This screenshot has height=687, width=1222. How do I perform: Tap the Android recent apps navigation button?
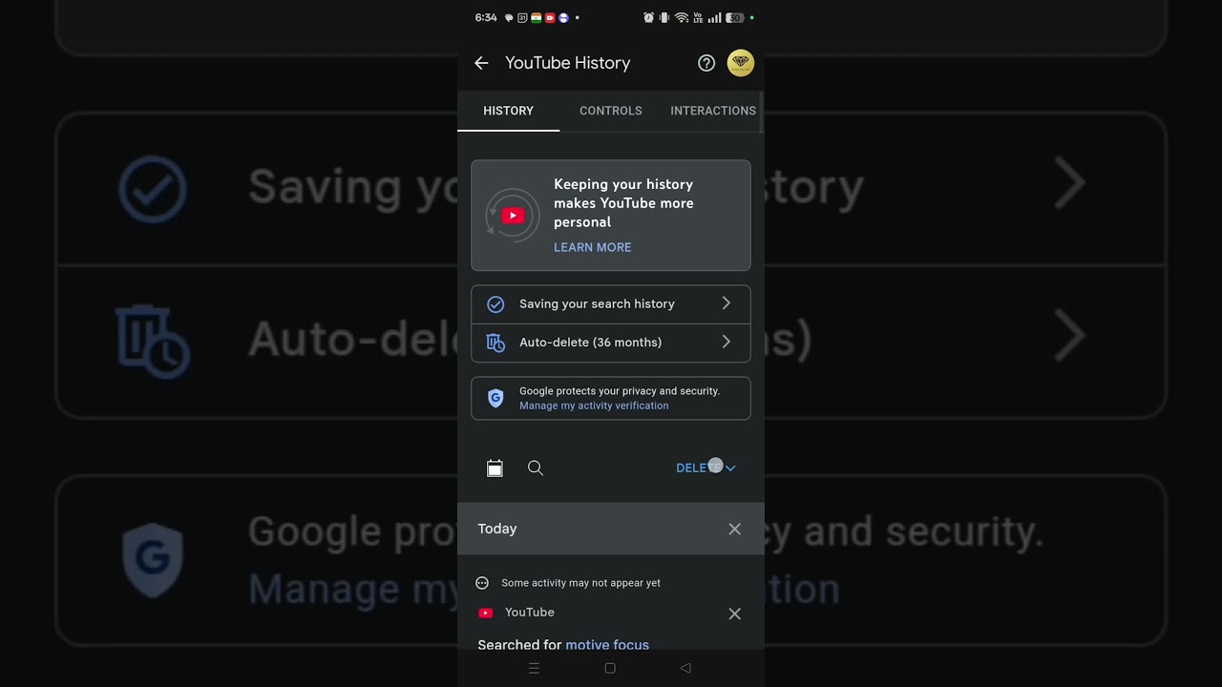tap(535, 668)
